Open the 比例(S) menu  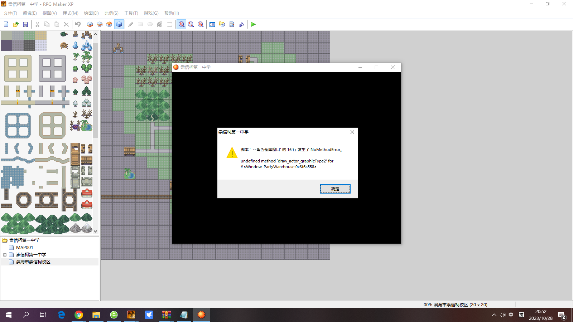point(111,13)
